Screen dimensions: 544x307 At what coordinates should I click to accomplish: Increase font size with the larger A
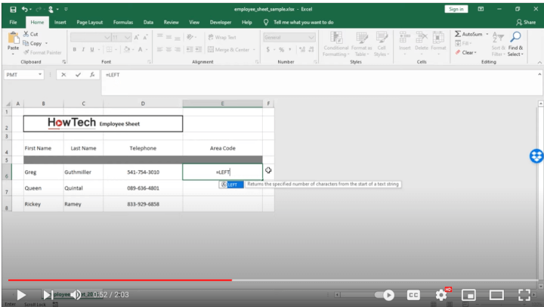tap(137, 37)
